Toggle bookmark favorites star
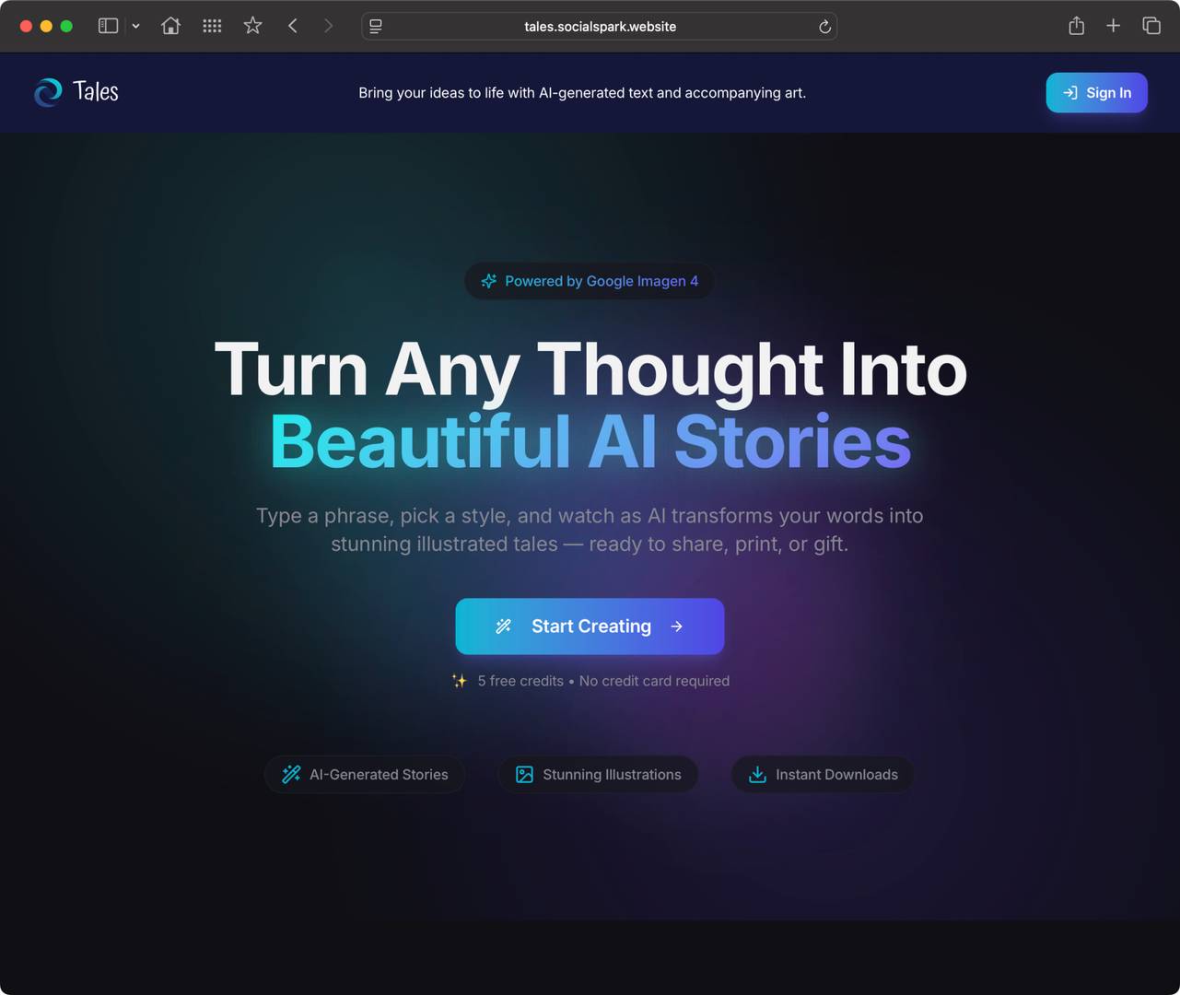The width and height of the screenshot is (1180, 995). point(252,26)
